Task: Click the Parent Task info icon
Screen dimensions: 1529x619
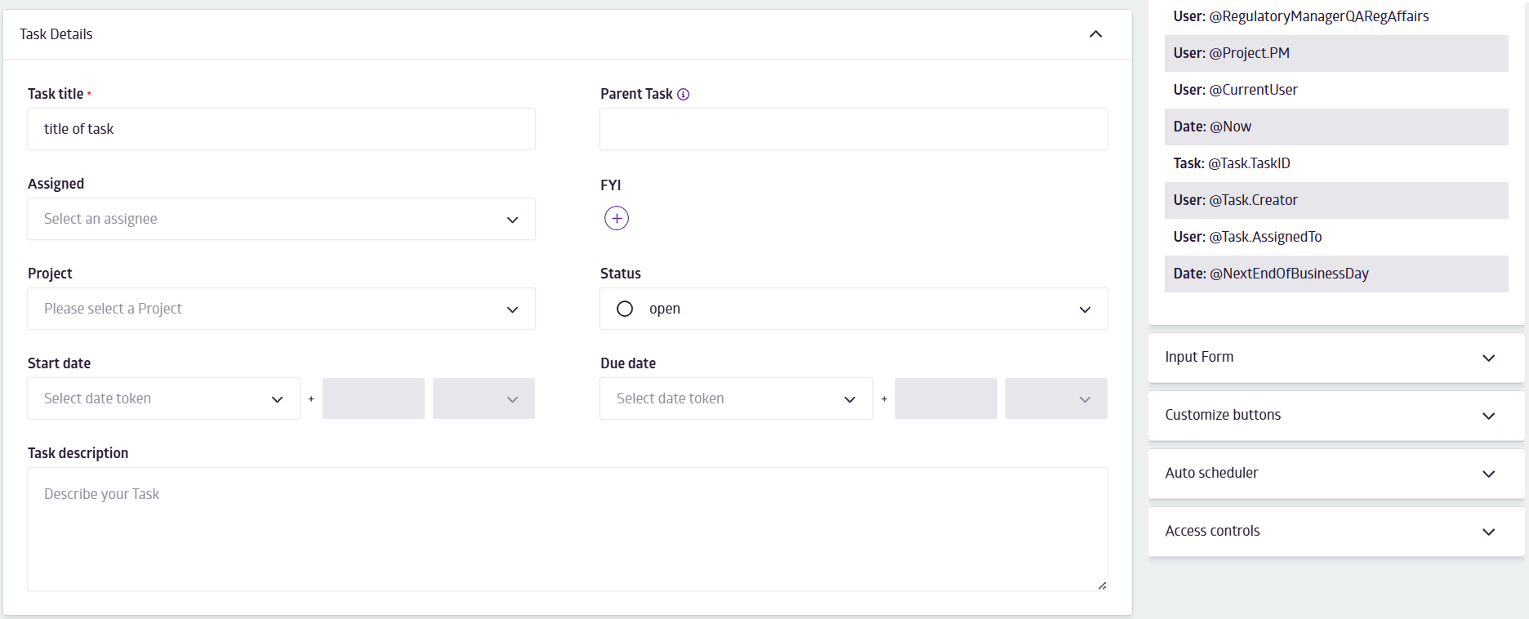Action: (x=684, y=94)
